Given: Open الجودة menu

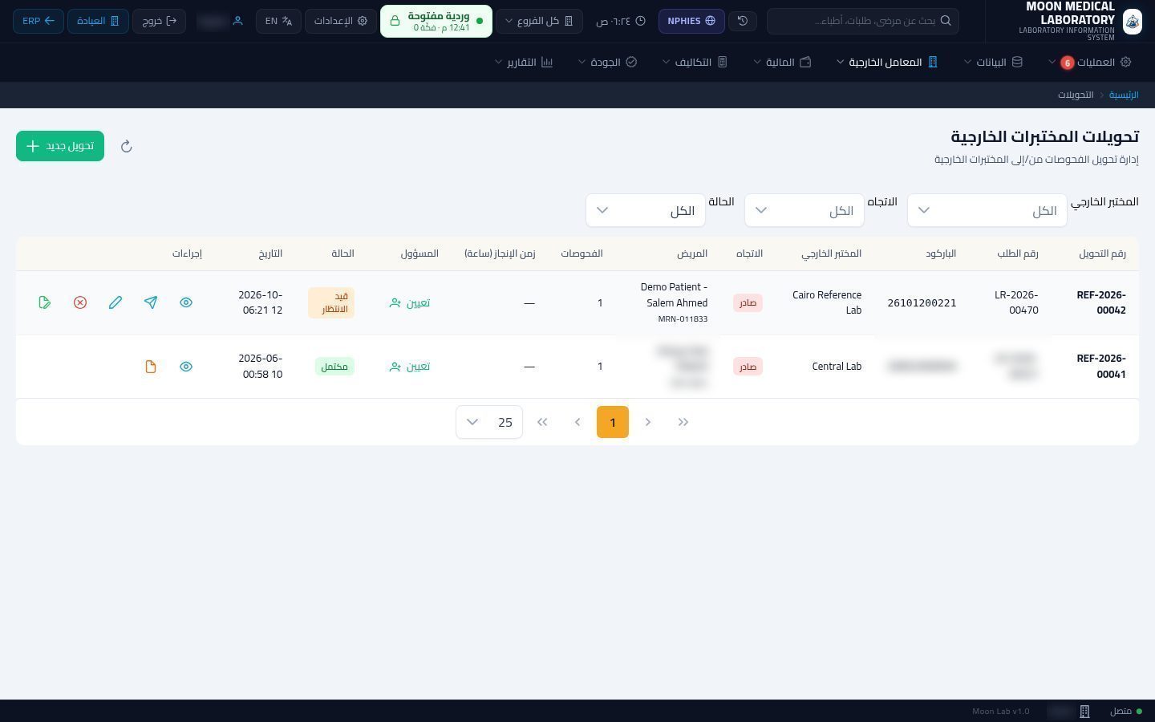Looking at the screenshot, I should (607, 62).
